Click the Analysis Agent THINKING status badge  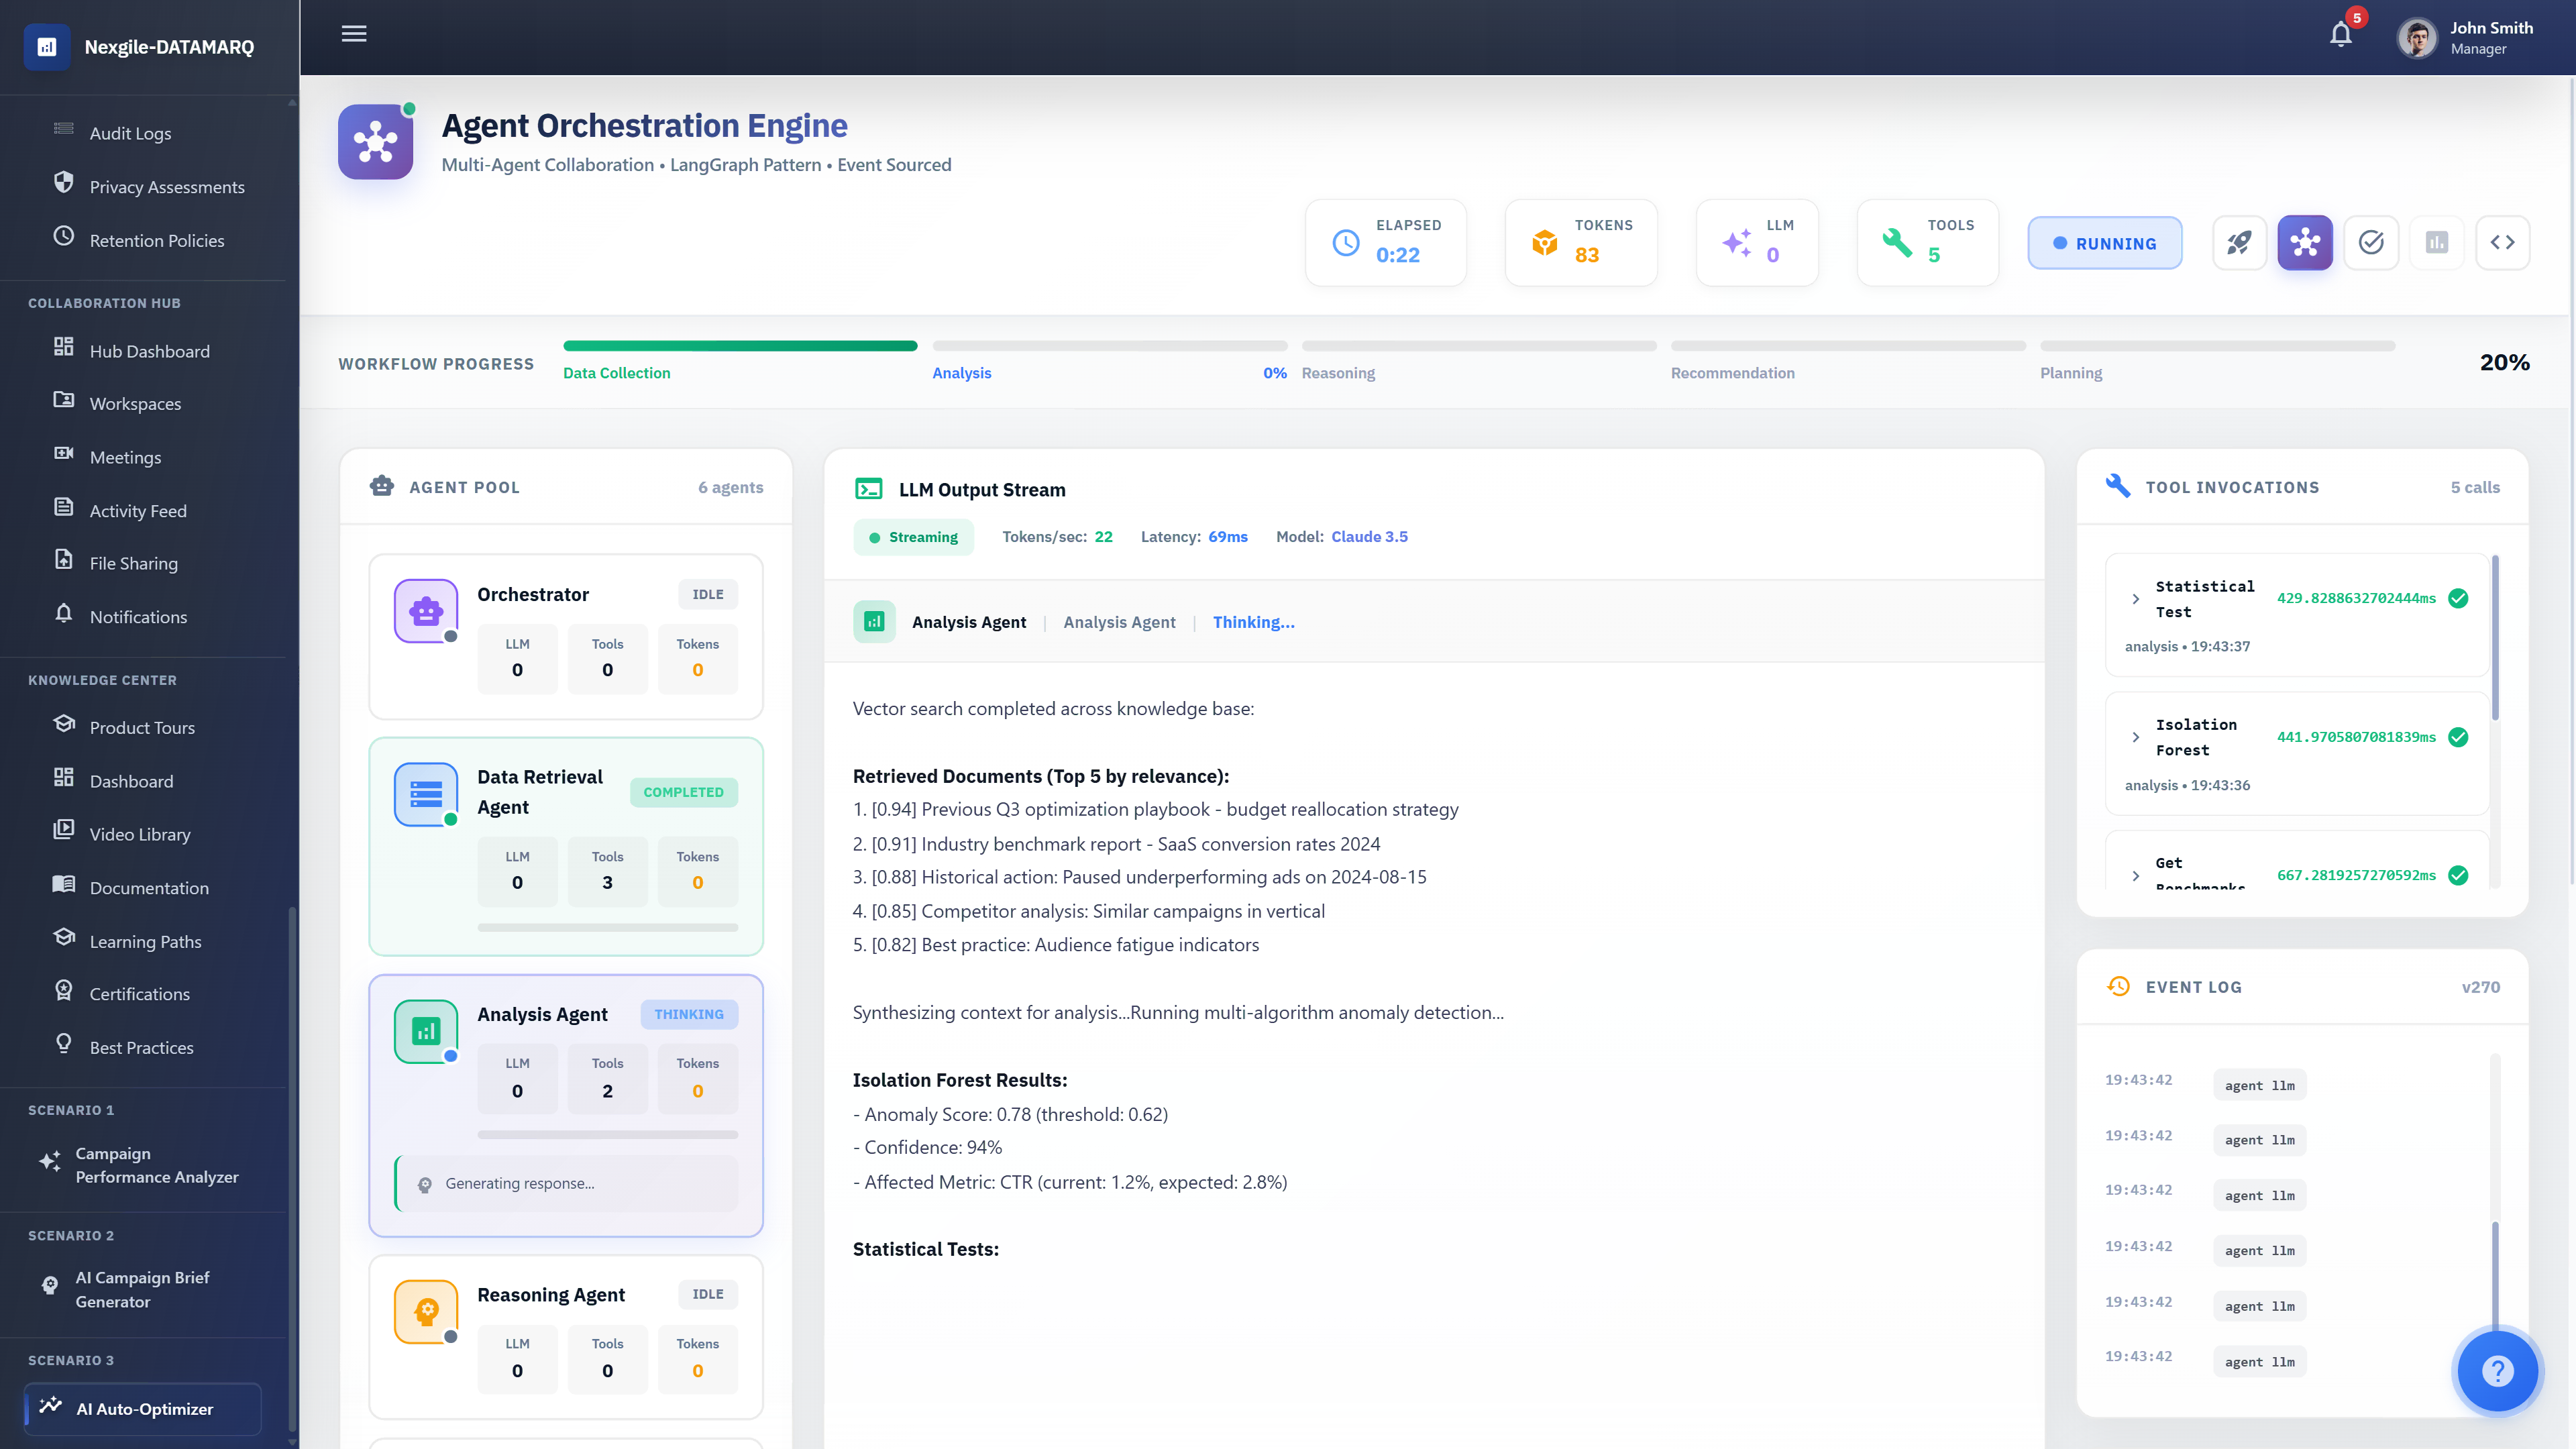tap(689, 1014)
